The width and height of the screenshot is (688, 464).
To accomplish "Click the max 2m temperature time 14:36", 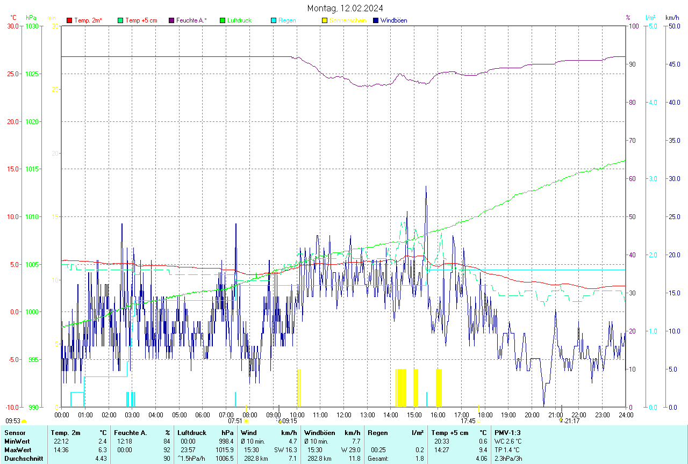I will point(61,450).
